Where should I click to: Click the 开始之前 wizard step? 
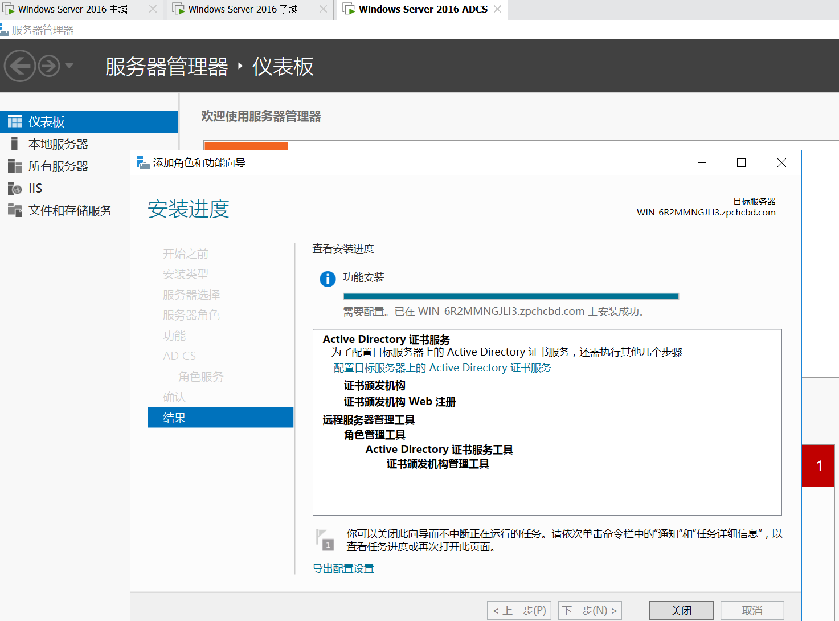point(186,254)
